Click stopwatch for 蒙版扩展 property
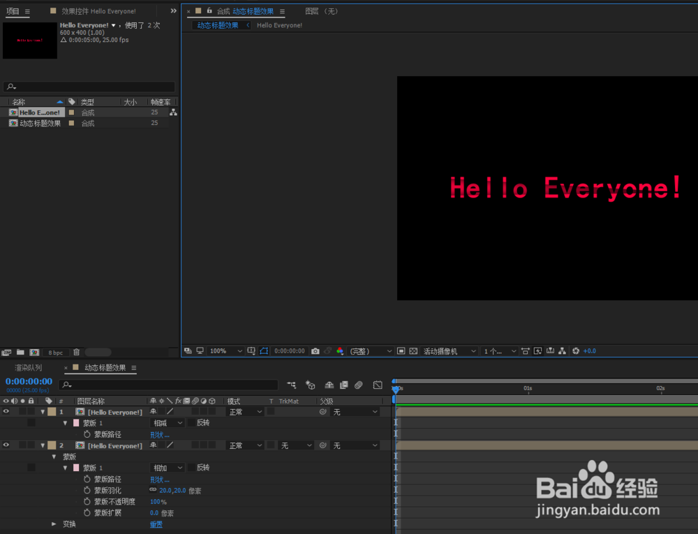Screen dimensions: 698x534 (x=87, y=512)
